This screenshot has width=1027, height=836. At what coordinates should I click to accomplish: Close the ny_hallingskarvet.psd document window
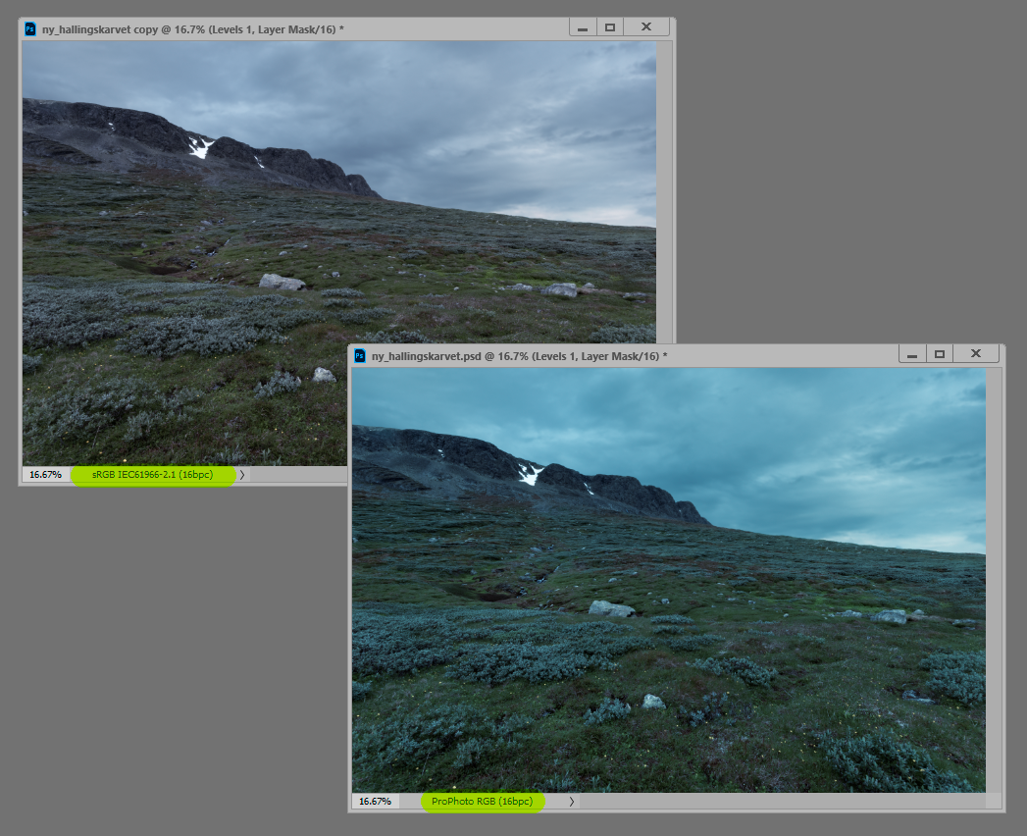click(976, 353)
